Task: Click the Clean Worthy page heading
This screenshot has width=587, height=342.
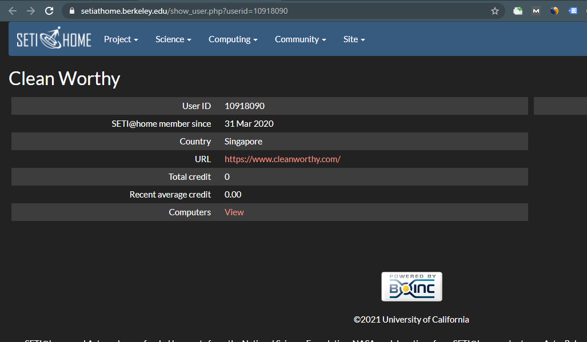Action: pos(65,79)
